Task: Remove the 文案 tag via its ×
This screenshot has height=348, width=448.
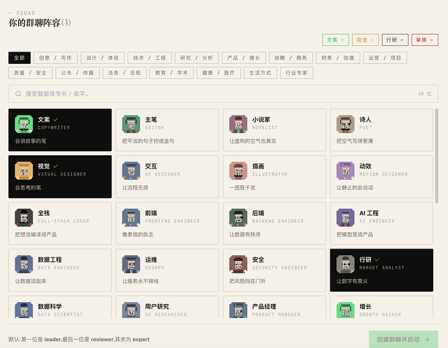Action: coord(342,40)
